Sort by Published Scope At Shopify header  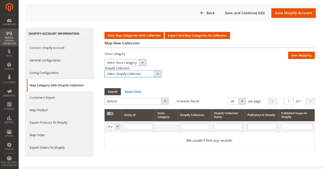pos(297,115)
